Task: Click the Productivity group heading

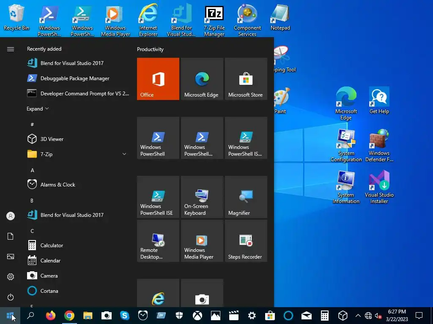Action: pyautogui.click(x=150, y=49)
